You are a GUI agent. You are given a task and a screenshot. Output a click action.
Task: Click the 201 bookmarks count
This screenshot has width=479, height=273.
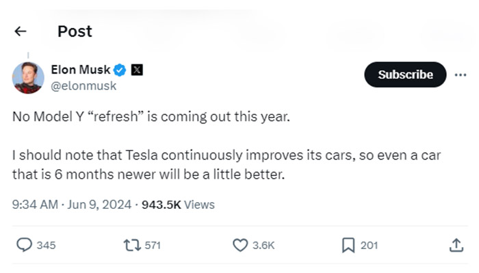(x=369, y=245)
